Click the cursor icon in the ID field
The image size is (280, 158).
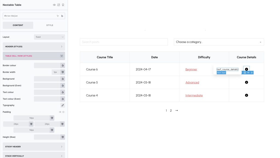point(58,16)
